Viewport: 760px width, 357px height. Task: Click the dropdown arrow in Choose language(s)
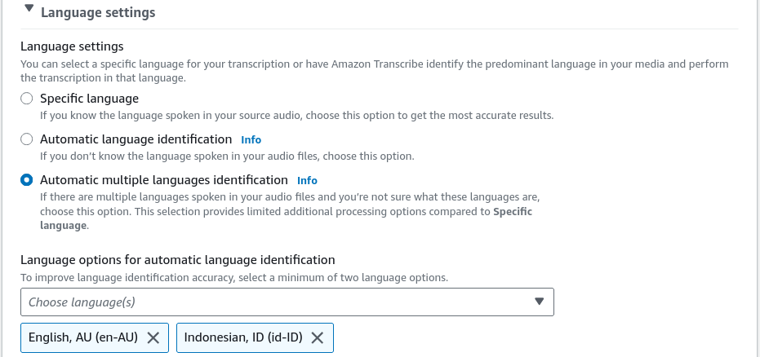click(539, 302)
